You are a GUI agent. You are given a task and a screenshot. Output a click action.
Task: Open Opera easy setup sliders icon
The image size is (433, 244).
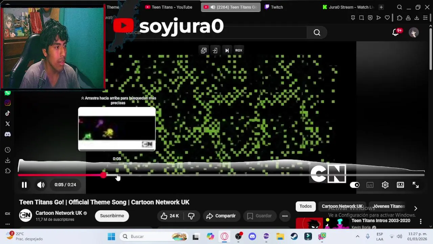pyautogui.click(x=426, y=18)
